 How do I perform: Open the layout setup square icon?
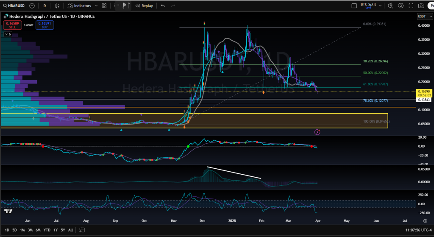354,6
